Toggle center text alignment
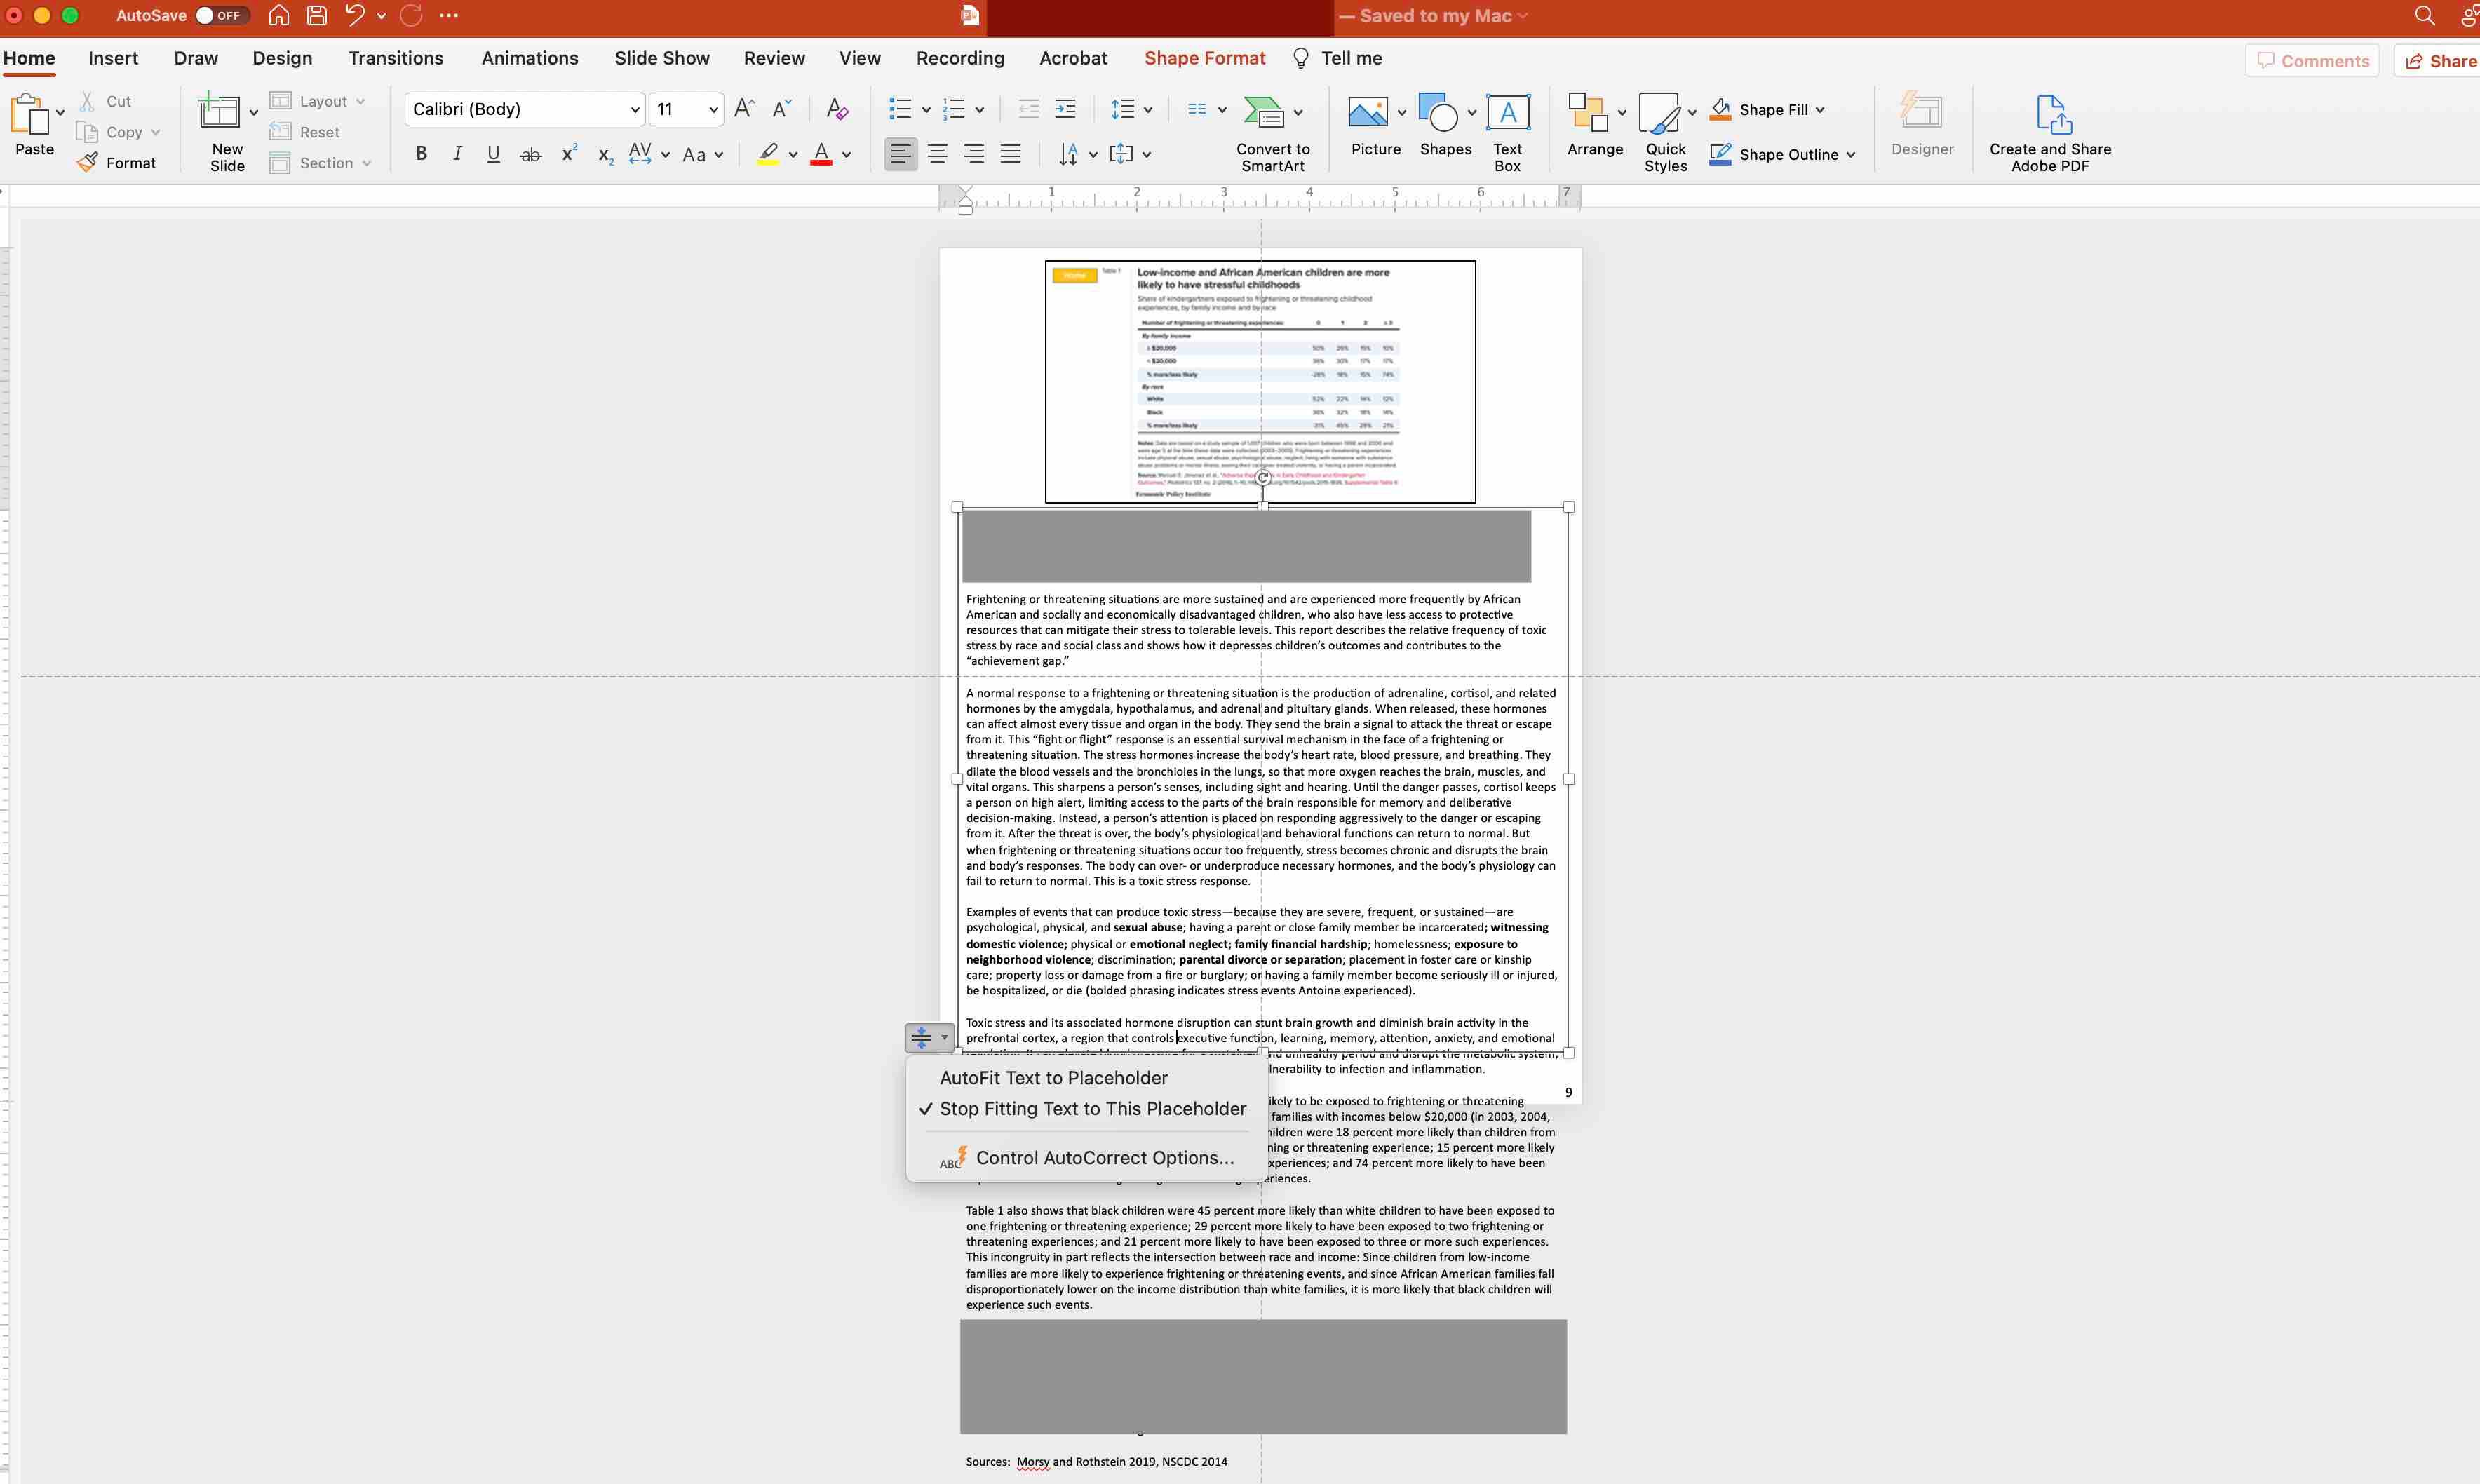 938,154
